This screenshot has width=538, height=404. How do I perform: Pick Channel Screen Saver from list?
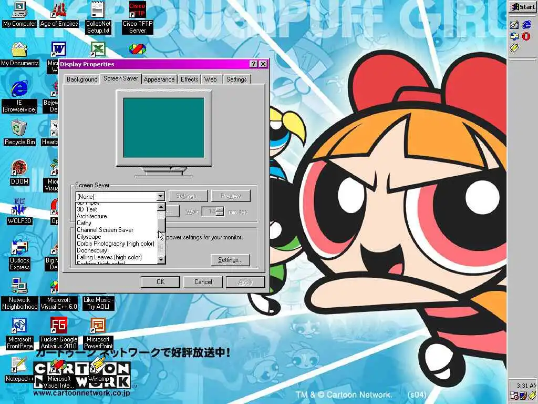[116, 230]
